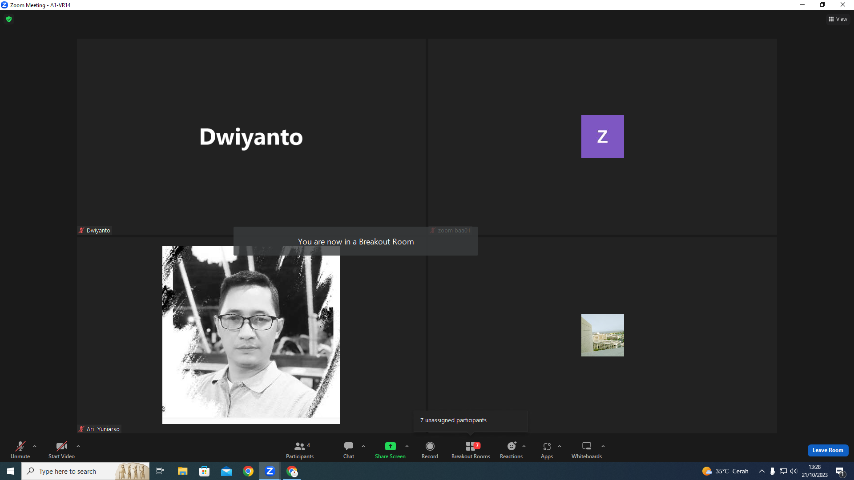Show hidden system tray icons

pos(761,471)
